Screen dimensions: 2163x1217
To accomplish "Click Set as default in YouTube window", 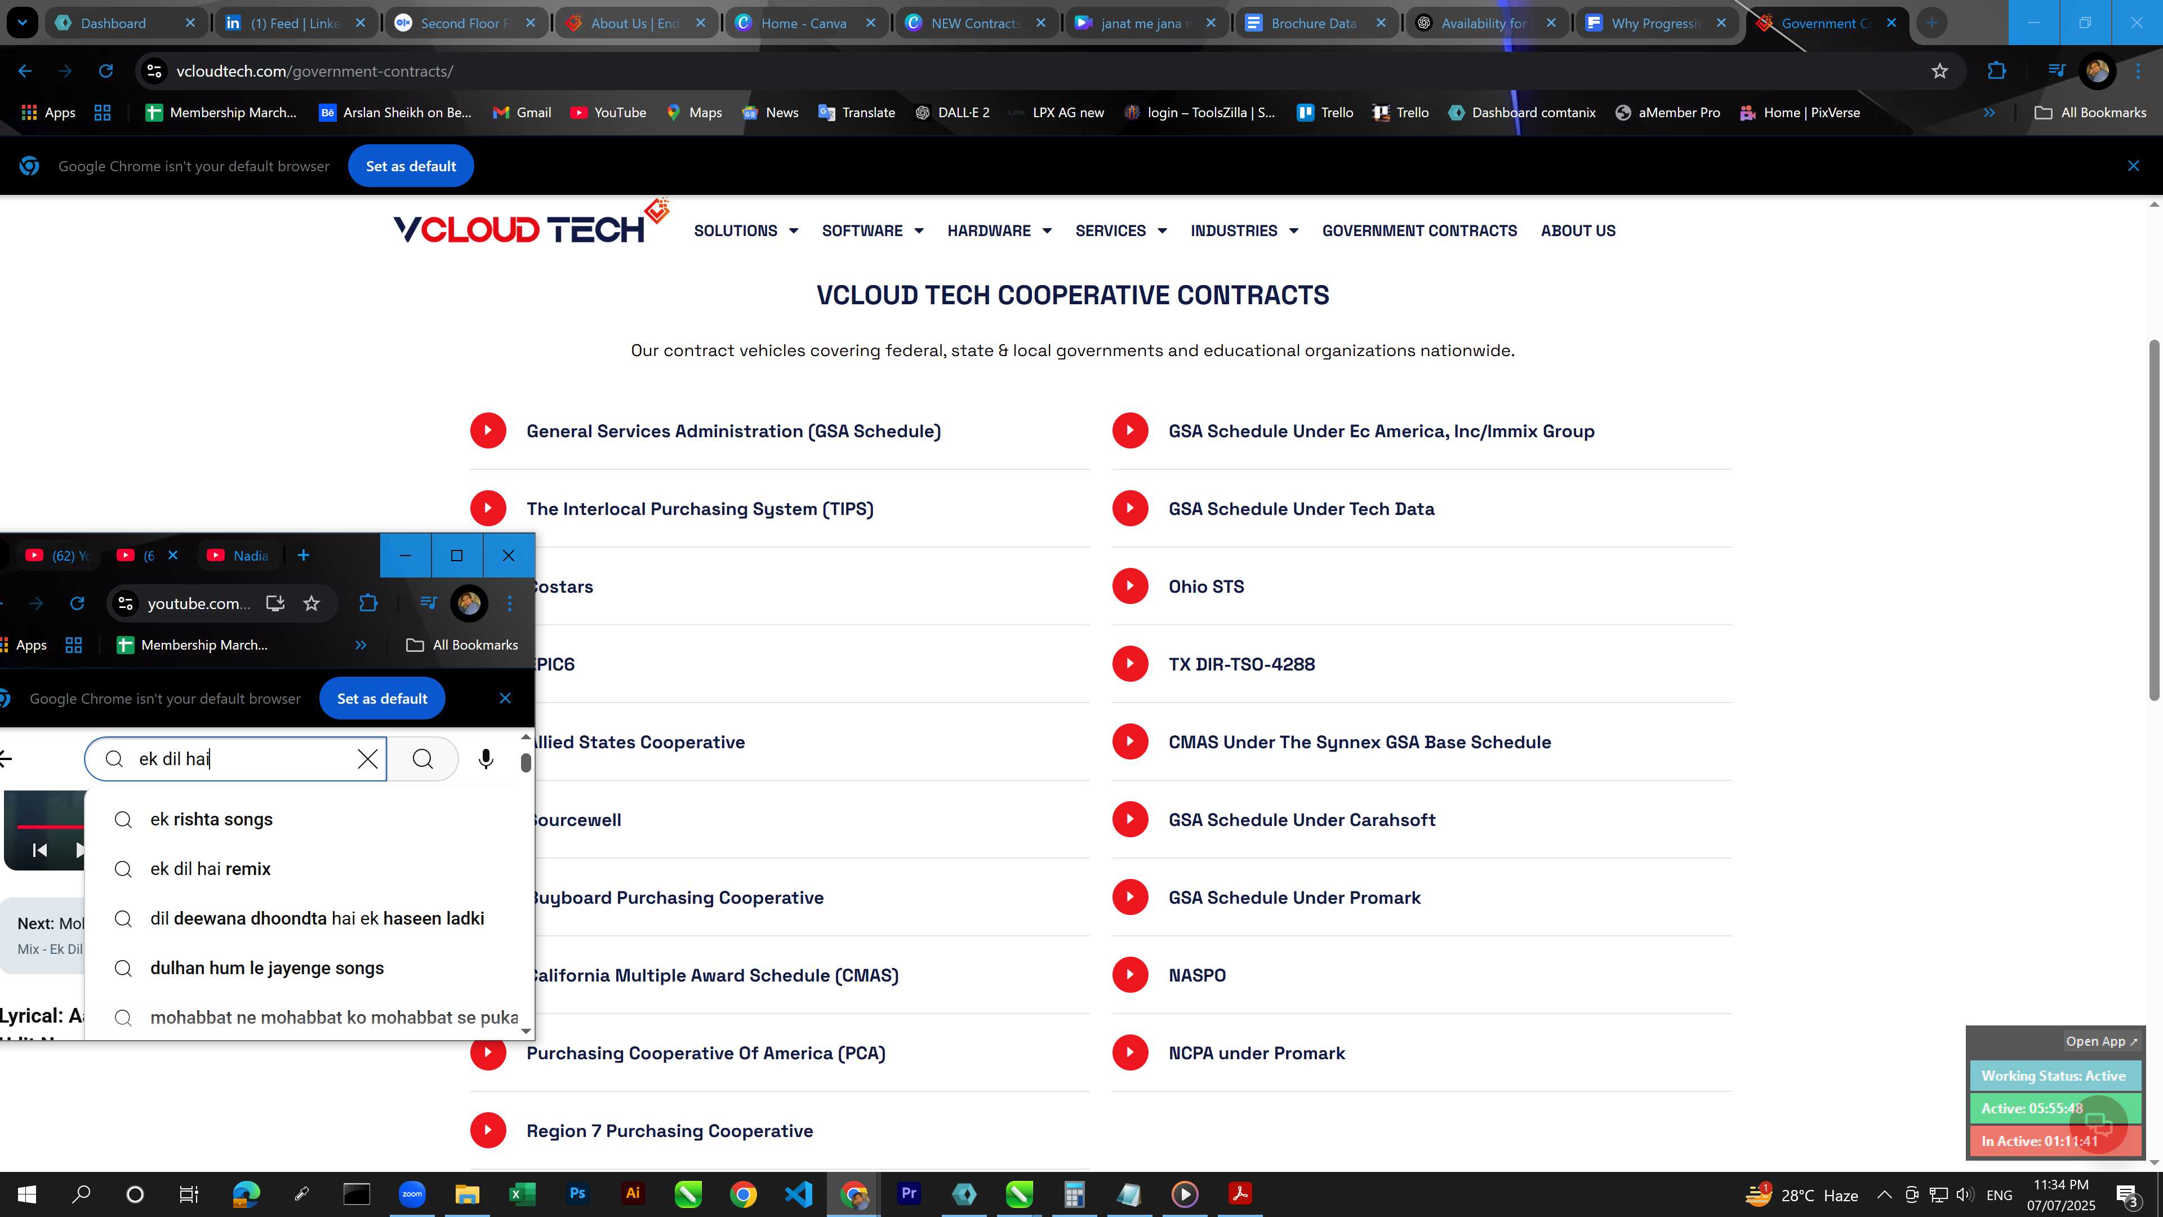I will (x=382, y=699).
